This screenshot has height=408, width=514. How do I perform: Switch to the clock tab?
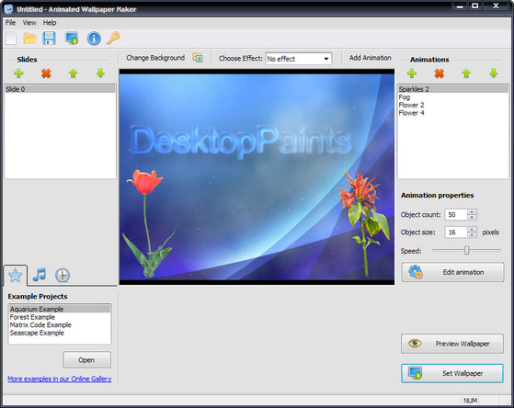point(63,275)
